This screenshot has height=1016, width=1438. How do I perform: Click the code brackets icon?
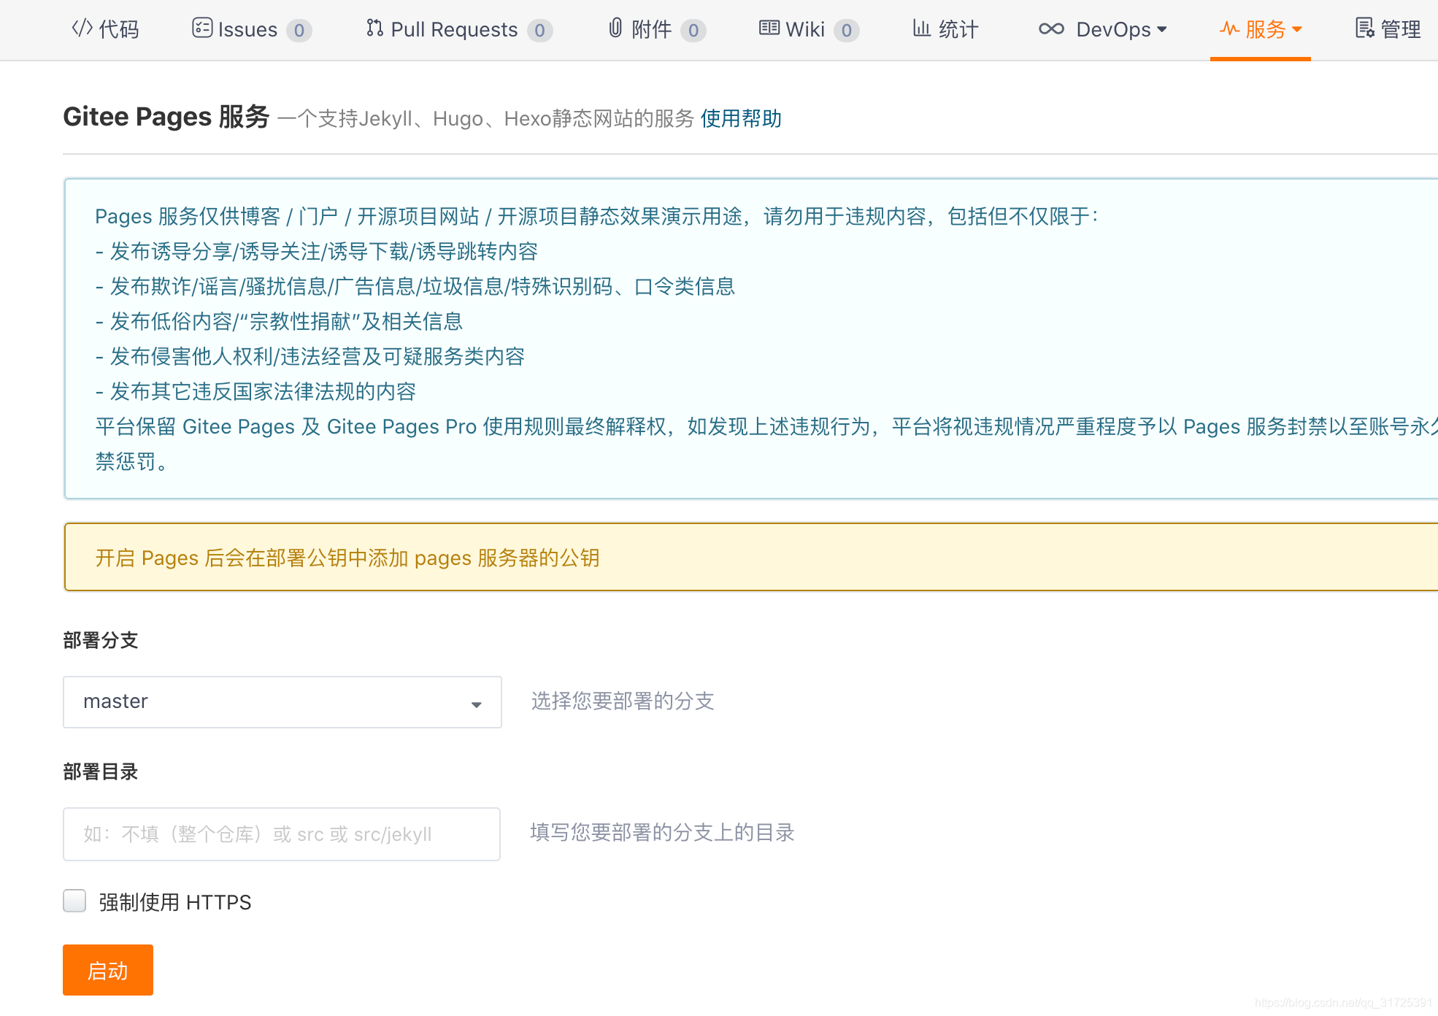coord(82,28)
